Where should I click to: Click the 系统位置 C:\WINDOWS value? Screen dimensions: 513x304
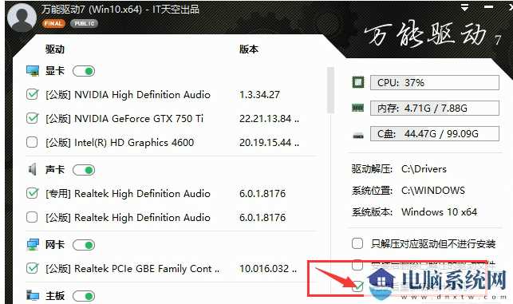click(x=433, y=190)
